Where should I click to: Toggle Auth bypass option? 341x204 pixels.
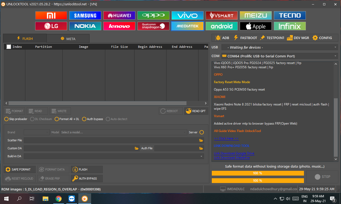pyautogui.click(x=92, y=119)
